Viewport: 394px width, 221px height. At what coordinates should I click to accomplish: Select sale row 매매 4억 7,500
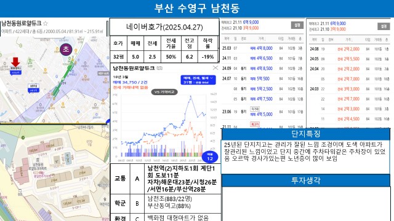263,99
